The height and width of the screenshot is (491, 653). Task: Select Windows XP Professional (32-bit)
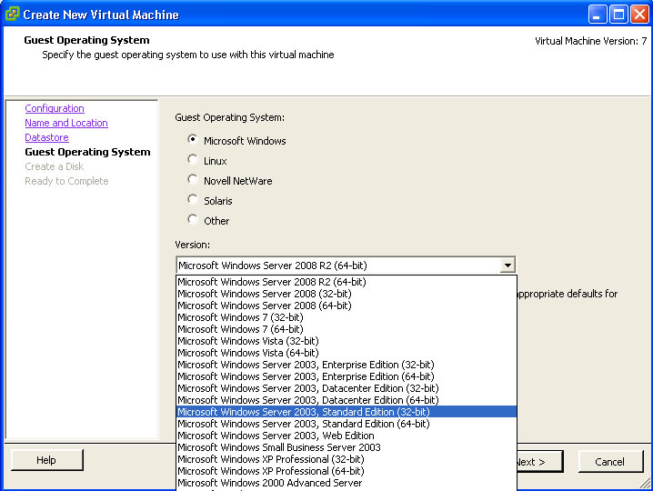[347, 459]
